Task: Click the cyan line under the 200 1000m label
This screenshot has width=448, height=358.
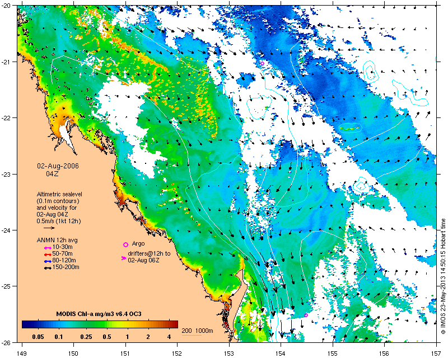Action: click(x=192, y=335)
